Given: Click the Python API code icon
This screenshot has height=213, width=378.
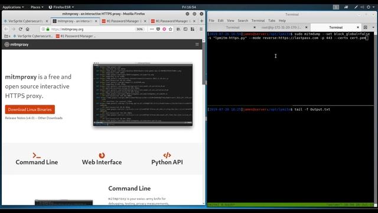Looking at the screenshot, I should click(x=167, y=155).
